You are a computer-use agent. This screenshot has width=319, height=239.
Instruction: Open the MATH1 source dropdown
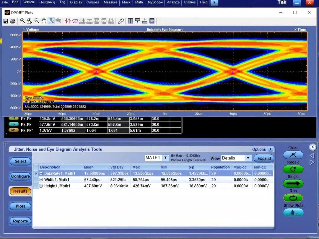coord(165,158)
